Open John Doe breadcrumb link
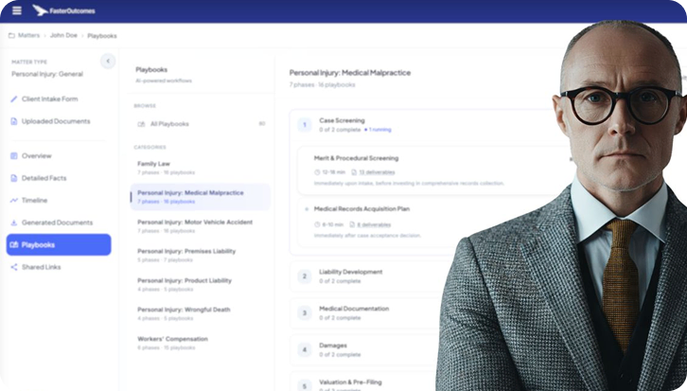The height and width of the screenshot is (391, 687). click(x=63, y=36)
